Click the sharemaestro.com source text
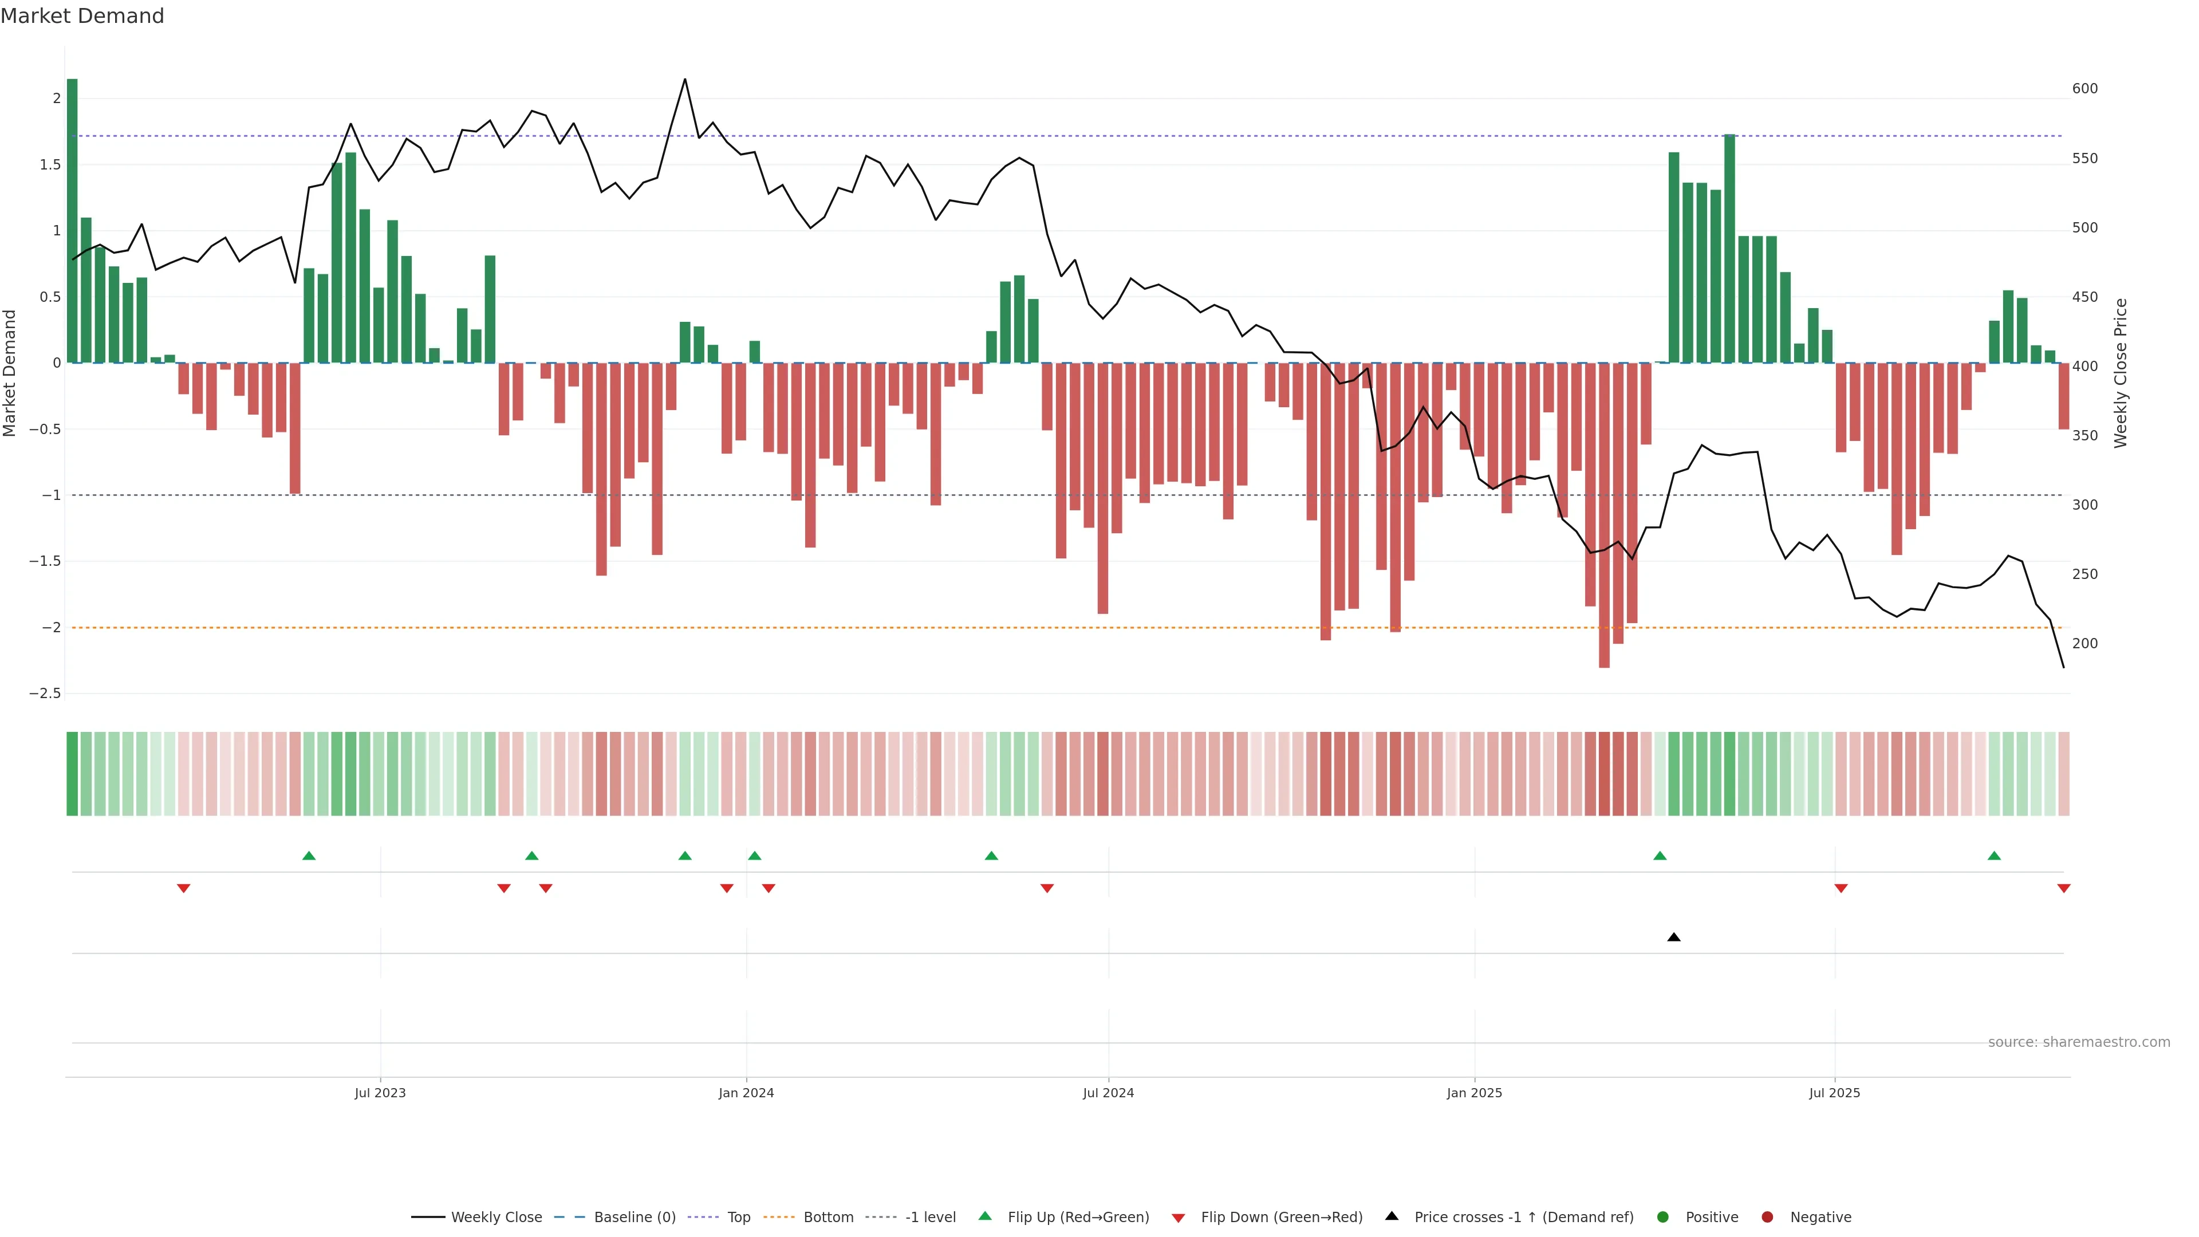The height and width of the screenshot is (1237, 2199). 2079,1042
